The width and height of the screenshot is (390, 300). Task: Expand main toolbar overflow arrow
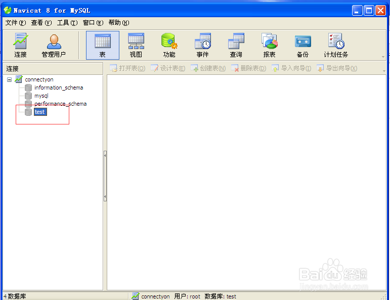point(383,57)
